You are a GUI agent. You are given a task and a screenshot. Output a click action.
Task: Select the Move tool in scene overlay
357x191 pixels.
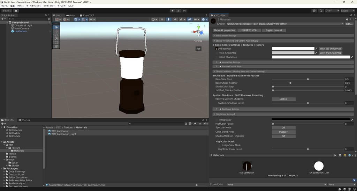click(x=56, y=31)
